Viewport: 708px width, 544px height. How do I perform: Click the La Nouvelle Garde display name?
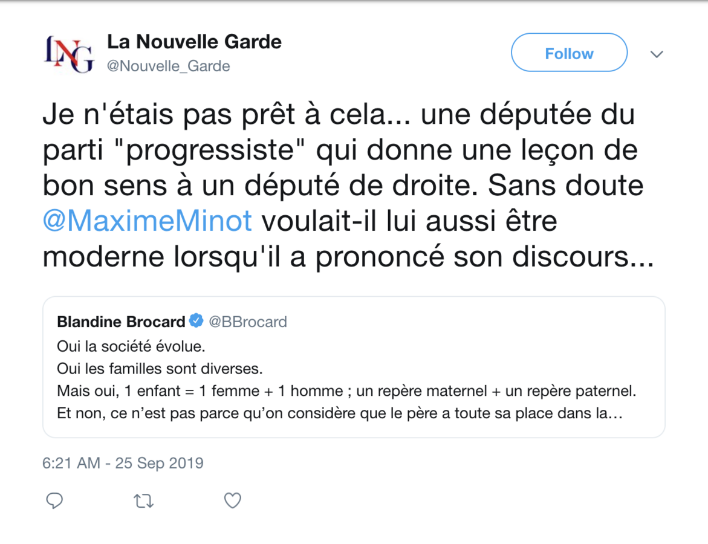[195, 42]
